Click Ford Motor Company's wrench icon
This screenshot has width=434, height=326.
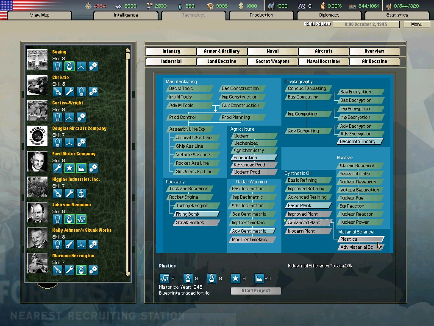click(x=57, y=168)
